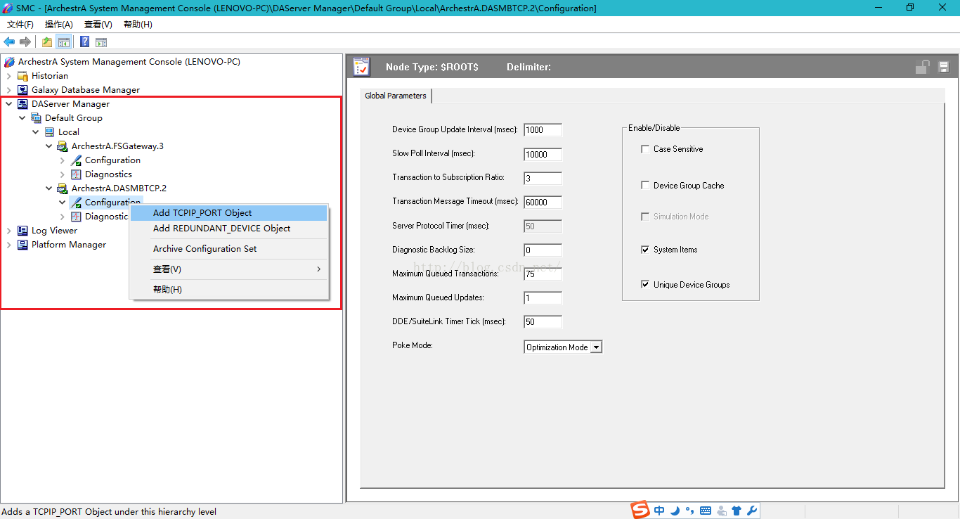Click the Up One Level folder icon
The image size is (960, 519).
coord(47,42)
